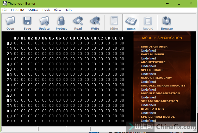The height and width of the screenshot is (133, 198).
Task: Click the 10 row offset label
Action: [x=9, y=49]
